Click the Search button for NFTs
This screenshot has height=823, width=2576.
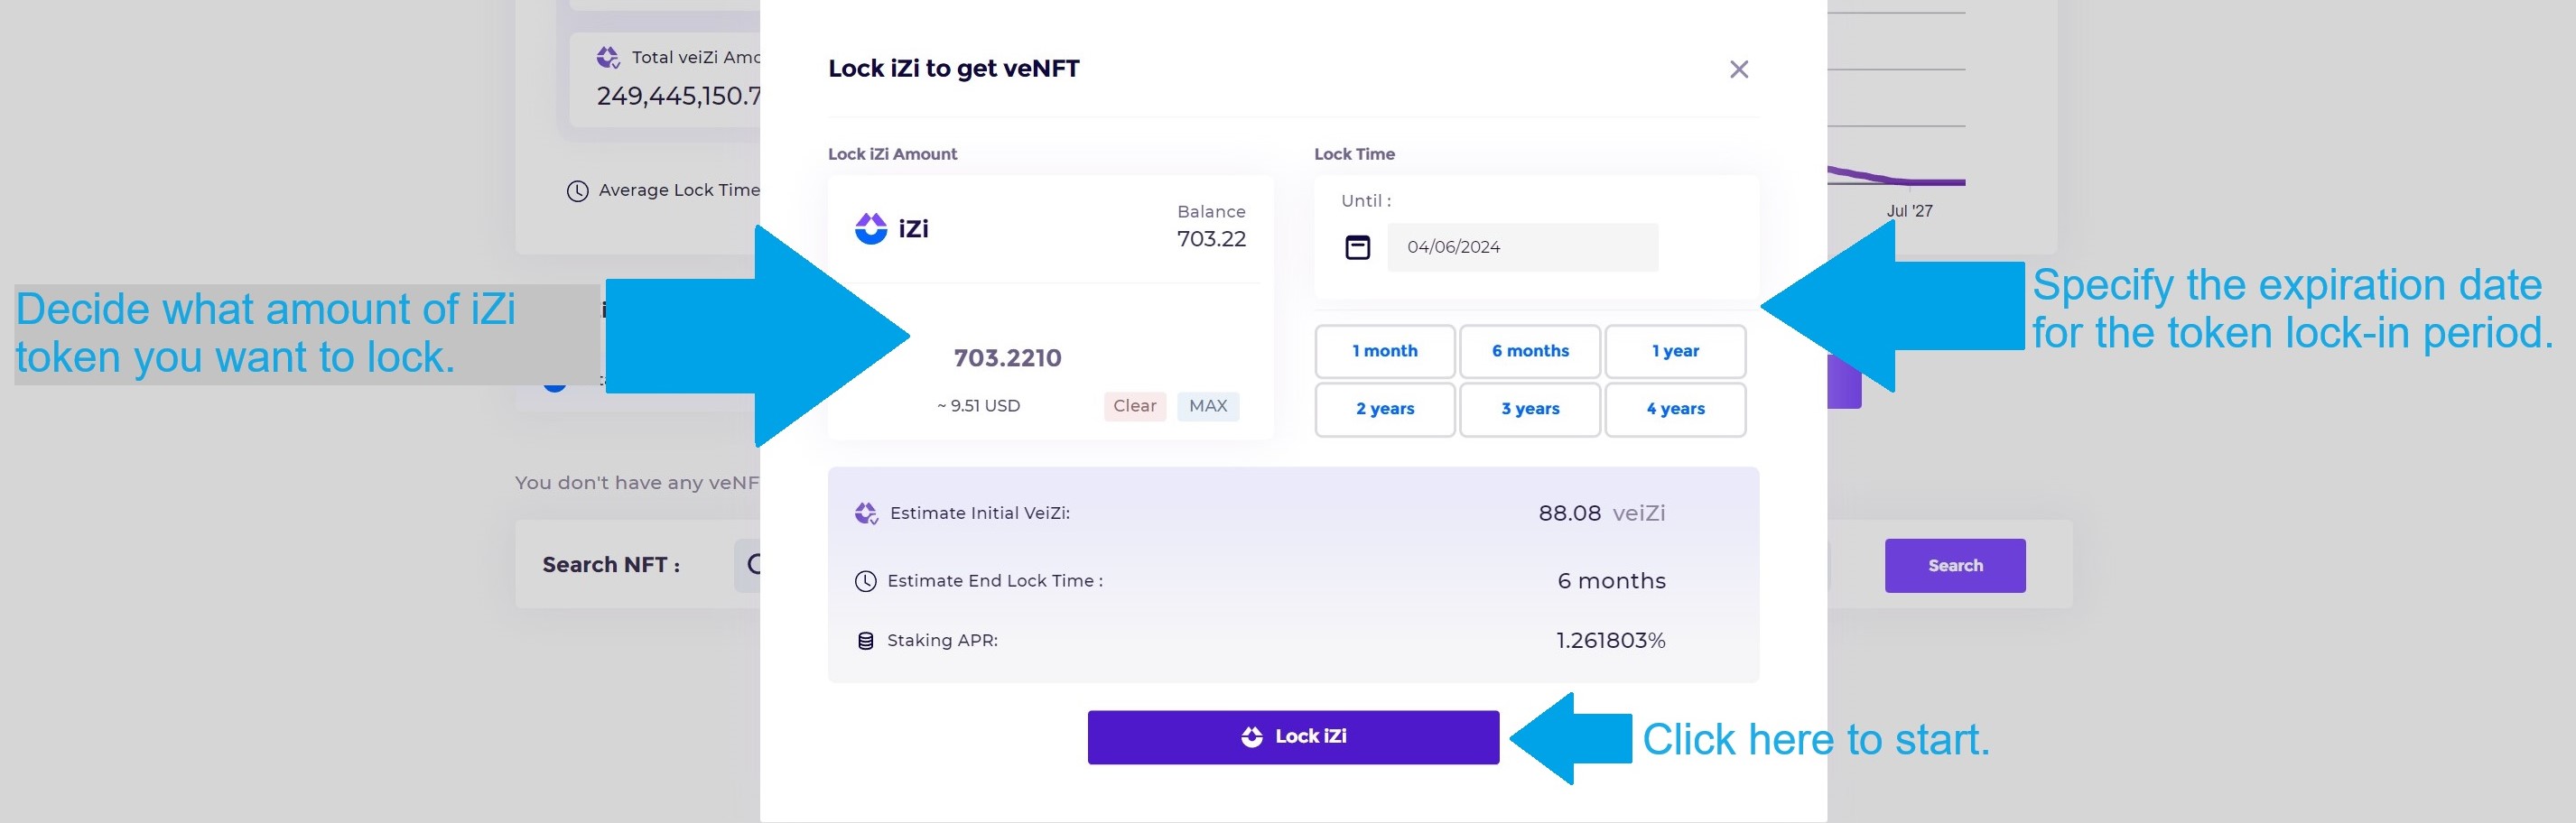1954,566
